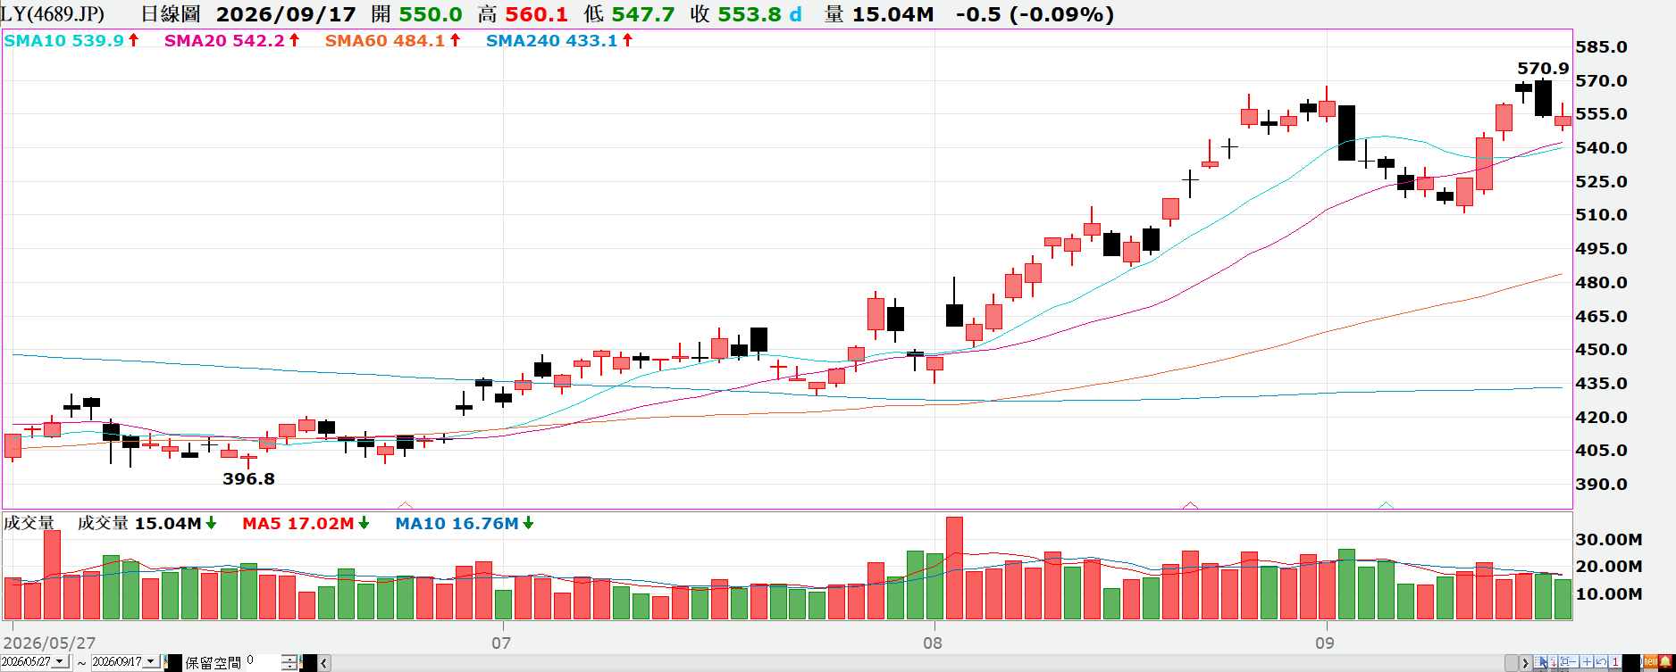Click the plus zoom-in icon
Viewport: 1676px width, 672px height.
tap(1587, 662)
